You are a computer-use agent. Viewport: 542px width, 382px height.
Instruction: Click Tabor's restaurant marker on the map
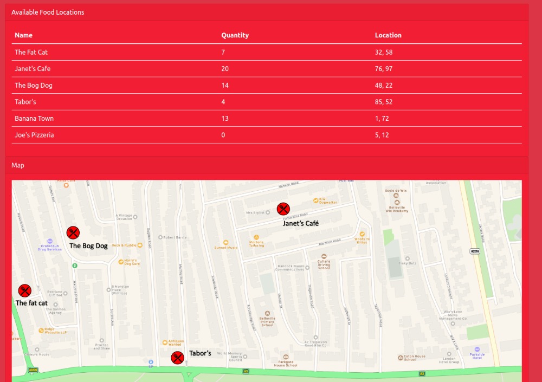[x=177, y=358]
